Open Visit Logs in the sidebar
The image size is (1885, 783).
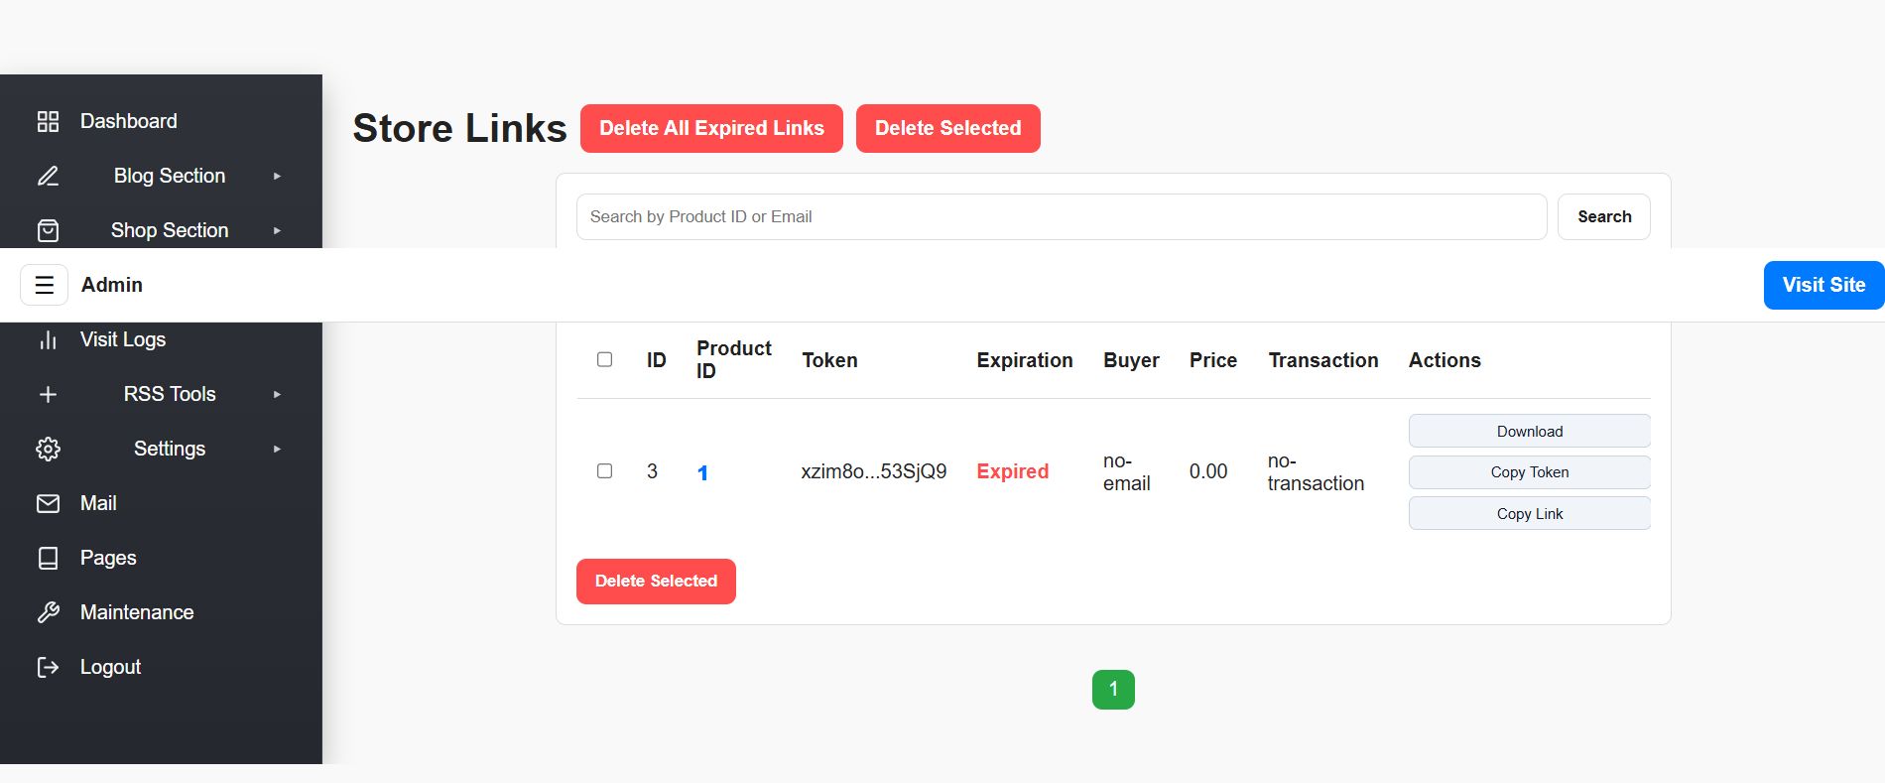[x=122, y=339]
